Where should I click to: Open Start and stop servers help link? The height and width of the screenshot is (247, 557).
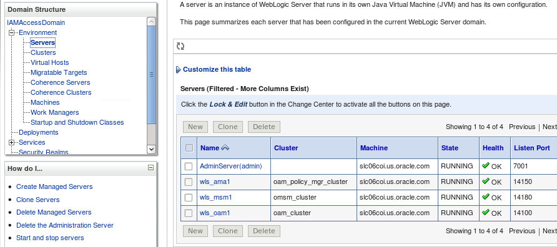pos(50,238)
